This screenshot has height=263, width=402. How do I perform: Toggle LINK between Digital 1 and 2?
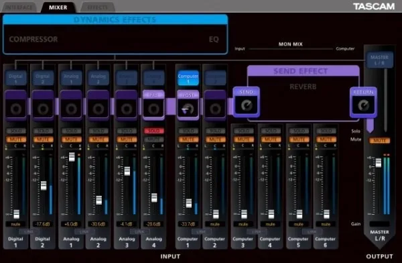pos(29,232)
